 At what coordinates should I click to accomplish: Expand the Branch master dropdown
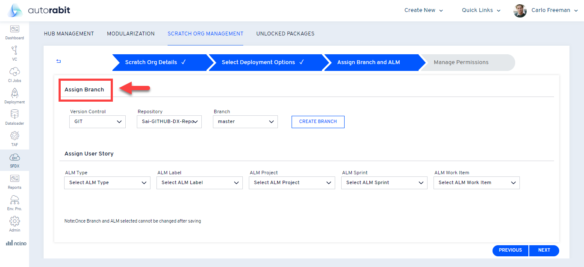[x=245, y=122]
